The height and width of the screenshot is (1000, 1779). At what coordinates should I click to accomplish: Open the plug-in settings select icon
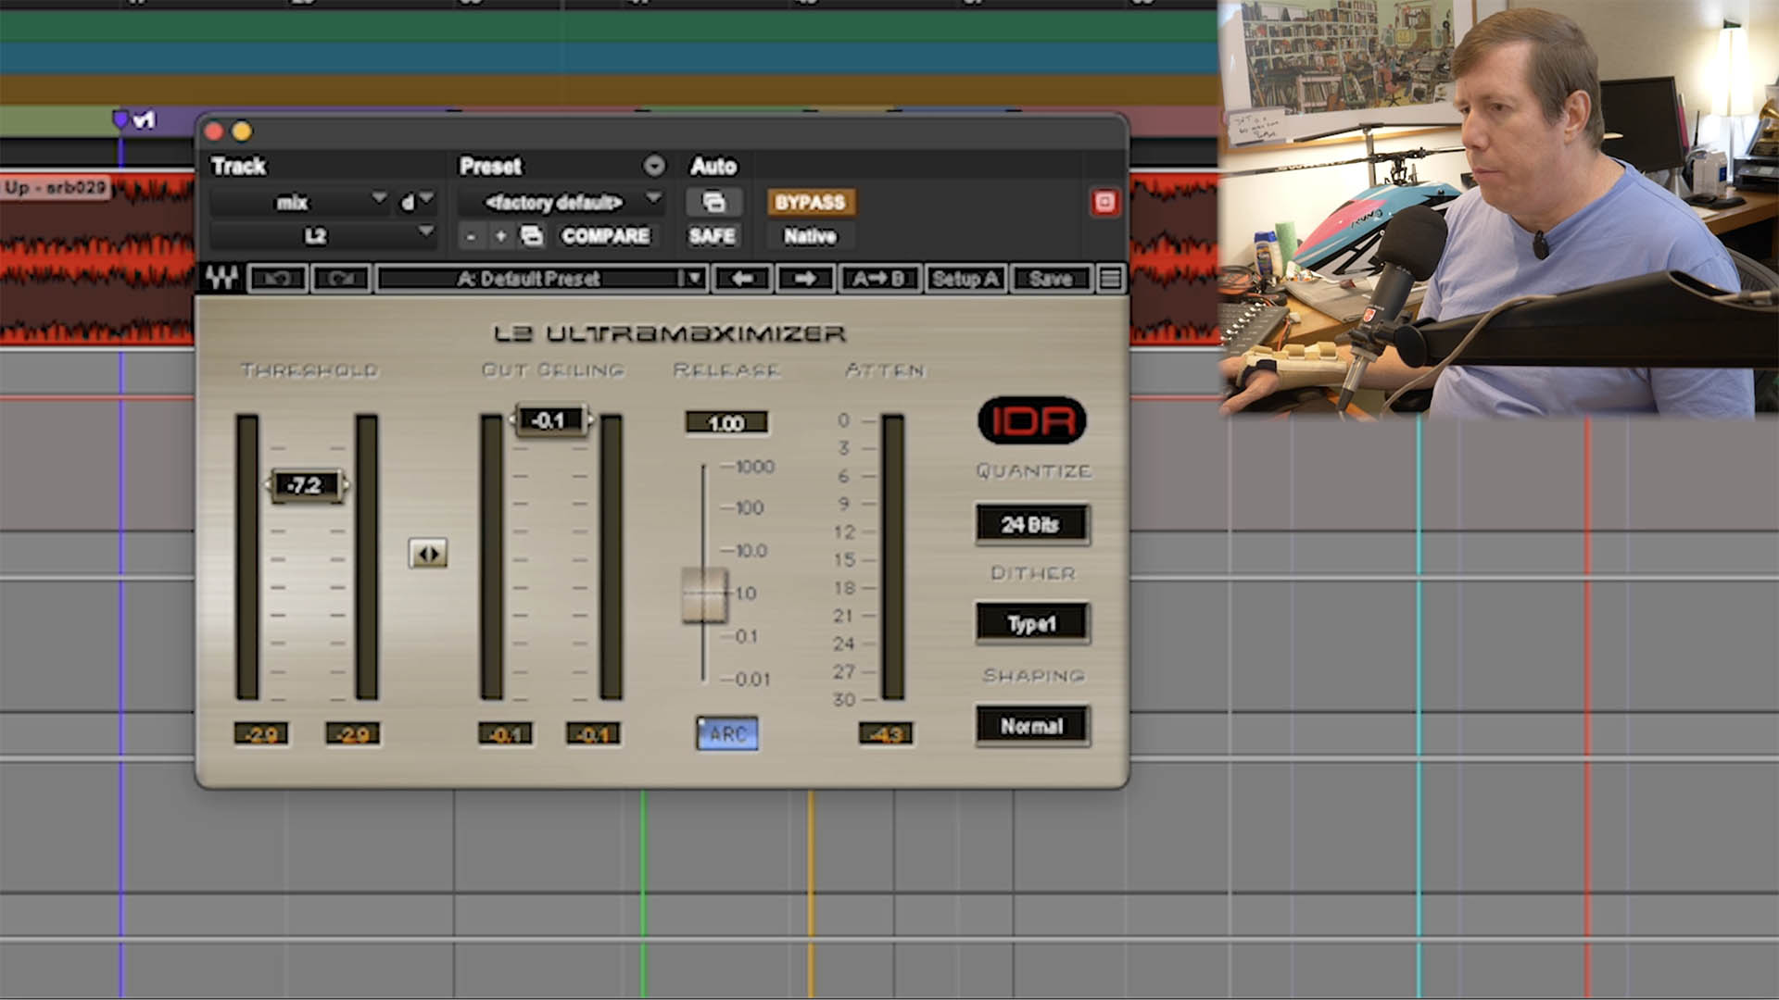click(x=532, y=236)
